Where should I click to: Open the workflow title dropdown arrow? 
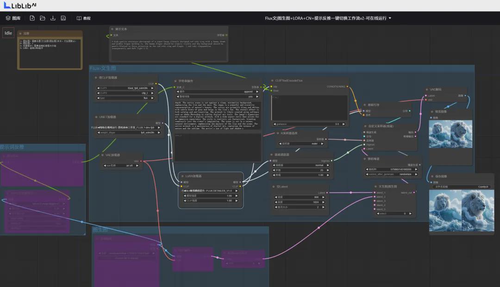(390, 18)
